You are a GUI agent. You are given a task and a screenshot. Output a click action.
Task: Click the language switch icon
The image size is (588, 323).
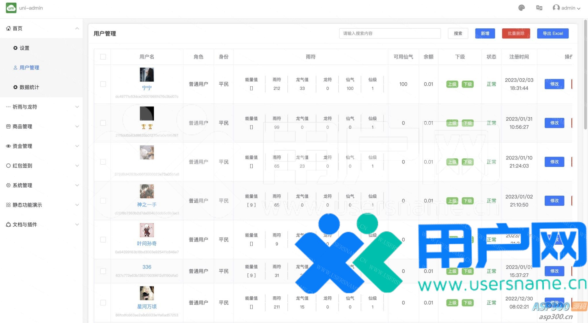(539, 8)
